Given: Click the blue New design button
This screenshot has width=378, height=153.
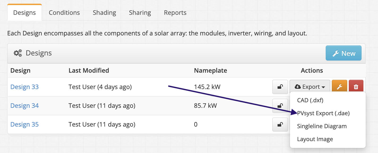Looking at the screenshot, I should [343, 53].
